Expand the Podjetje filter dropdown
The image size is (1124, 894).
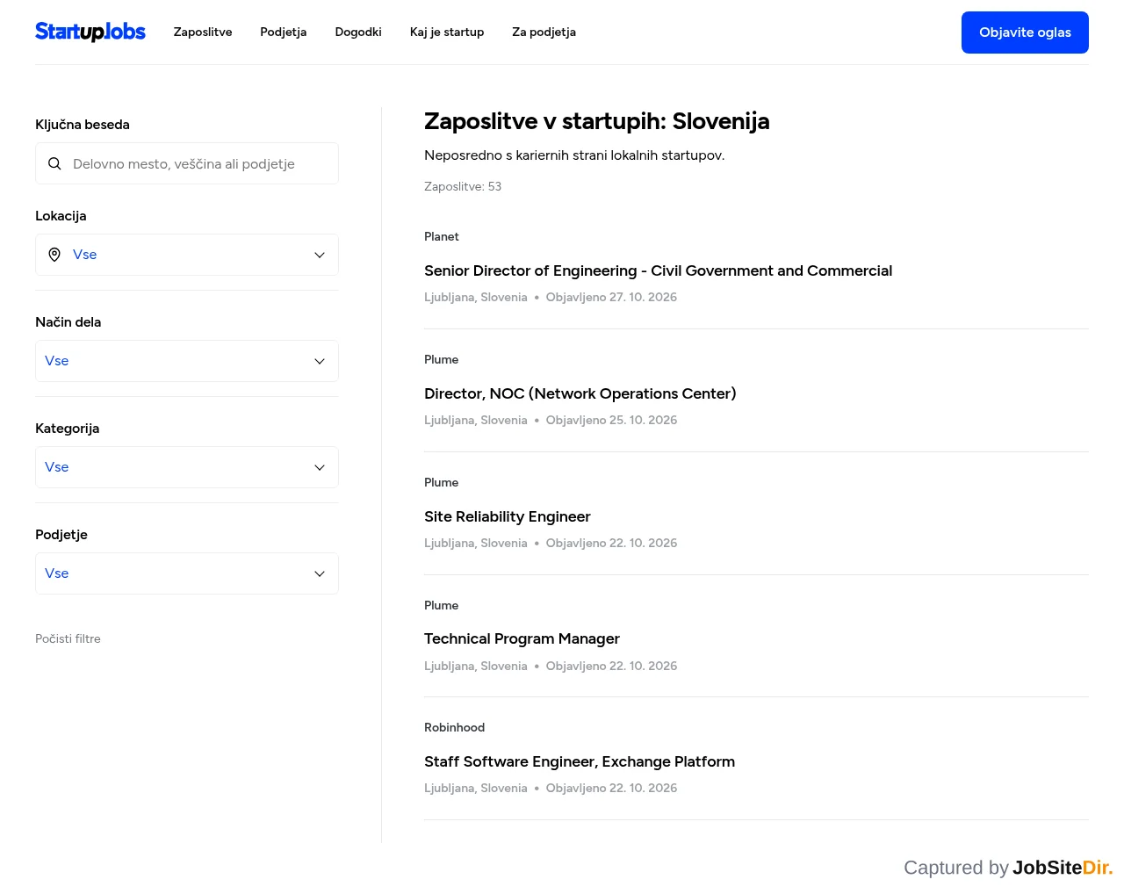pos(187,573)
